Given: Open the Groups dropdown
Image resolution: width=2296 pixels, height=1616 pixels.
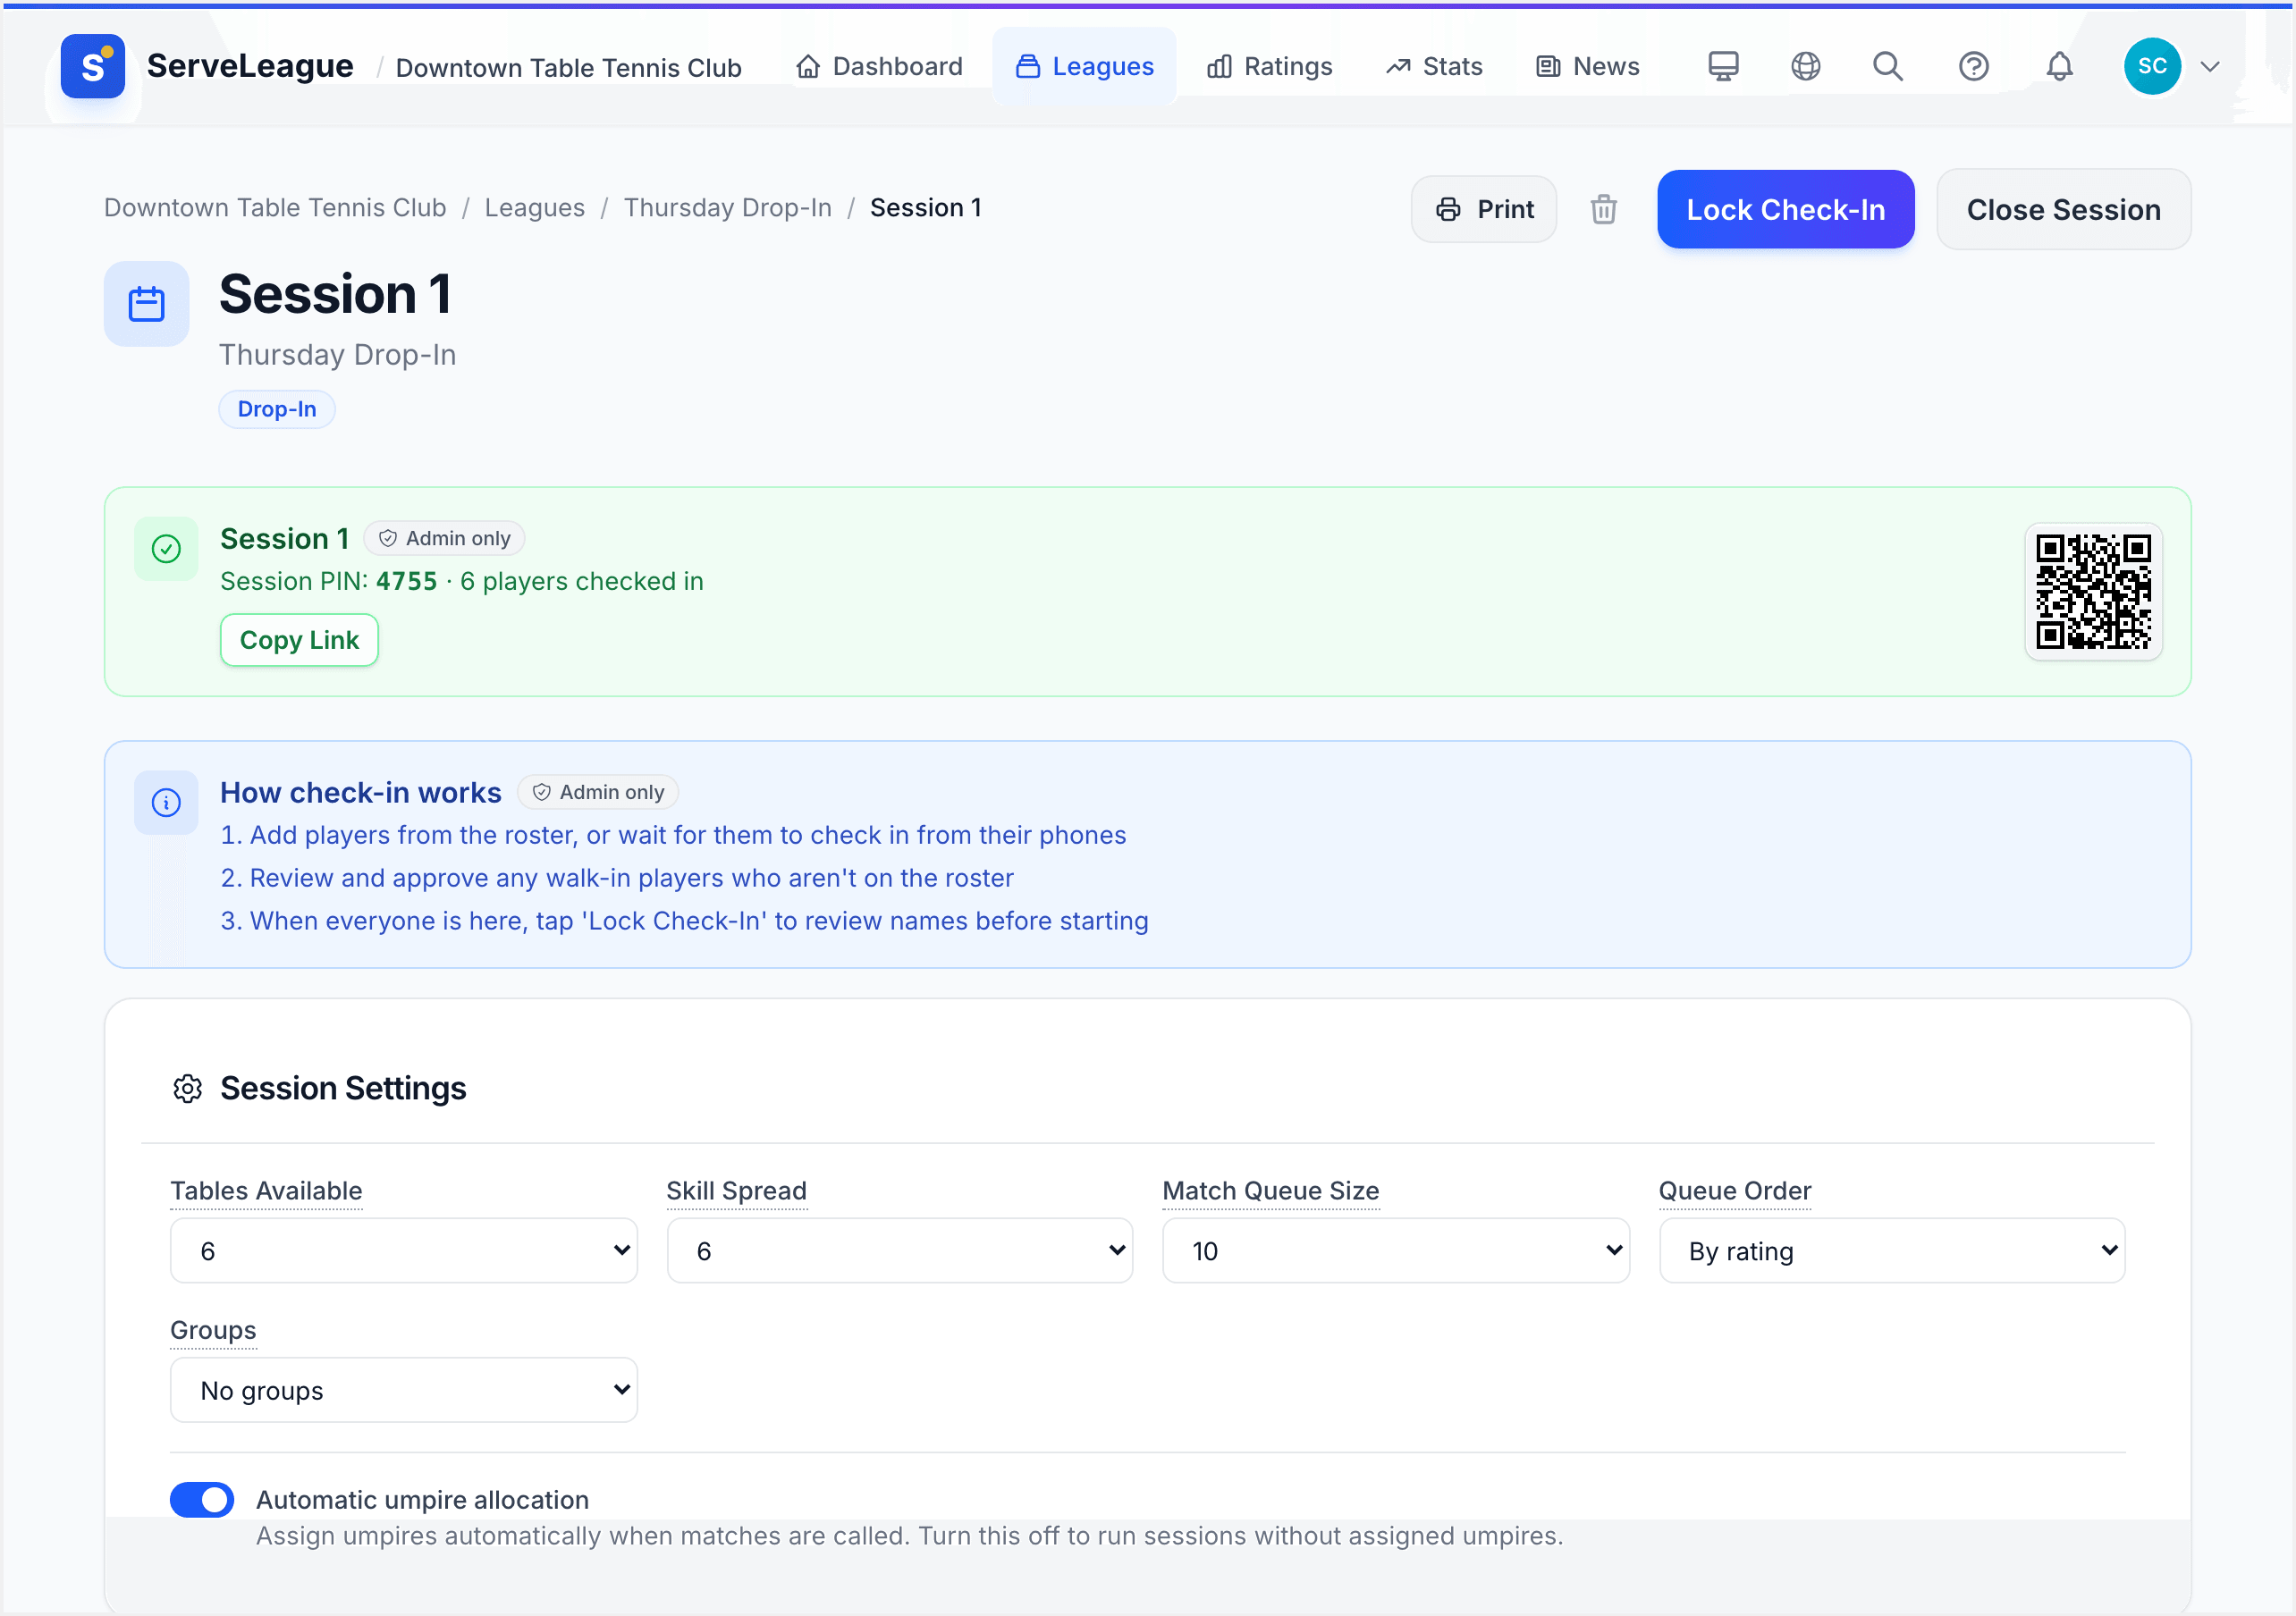Looking at the screenshot, I should click(404, 1391).
